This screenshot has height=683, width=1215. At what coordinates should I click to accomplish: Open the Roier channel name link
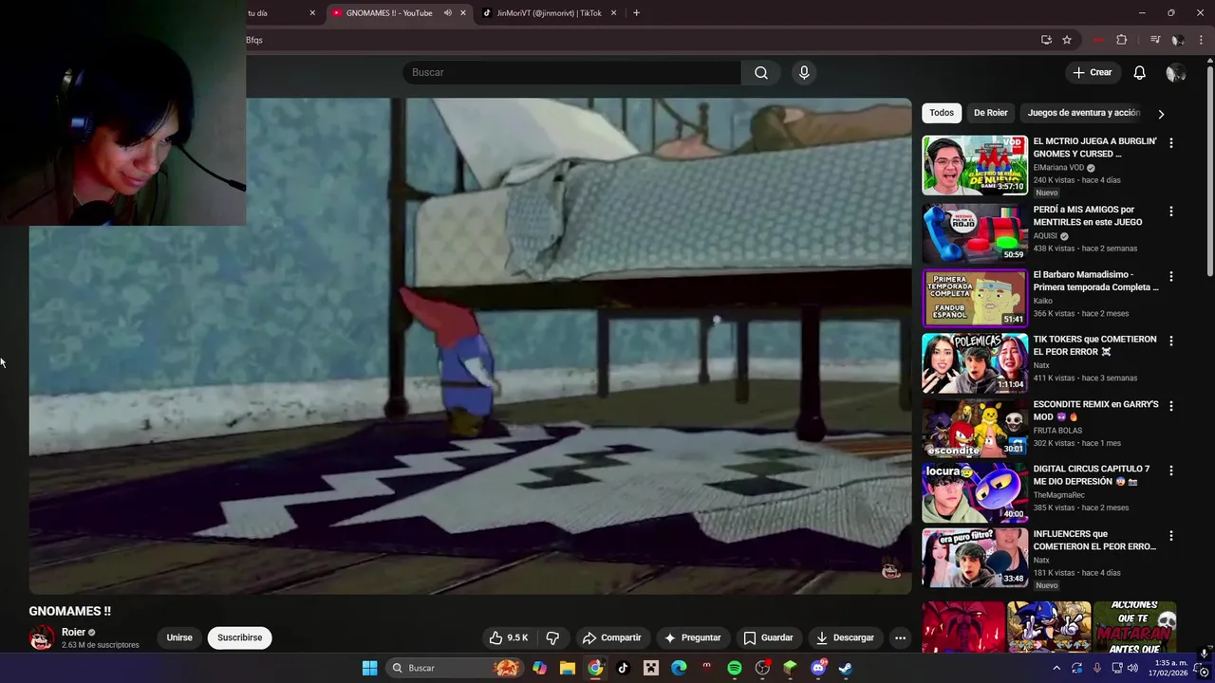pyautogui.click(x=73, y=632)
